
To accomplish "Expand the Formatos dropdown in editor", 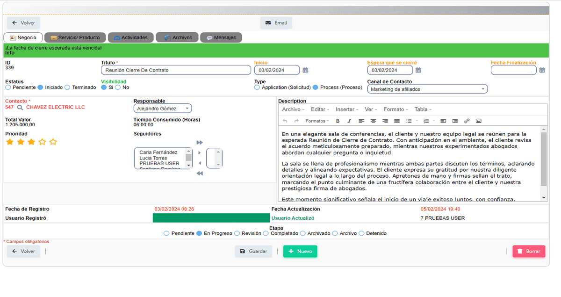I will [317, 121].
